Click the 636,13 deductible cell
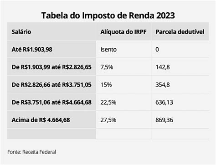The width and height of the screenshot is (216, 165). [180, 102]
